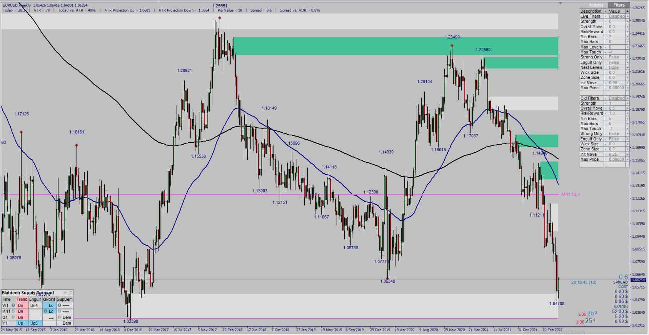Screen dimensions: 649x335
Task: Select the Nest Levels 'None' value
Action: point(616,67)
